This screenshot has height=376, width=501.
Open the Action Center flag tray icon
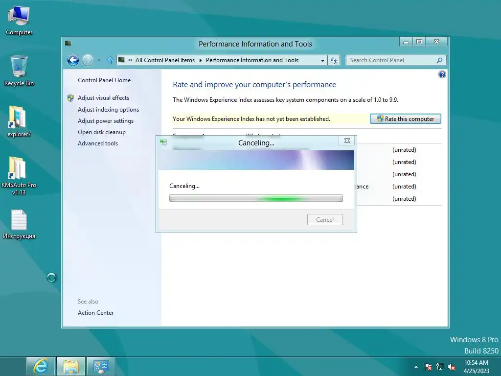(428, 367)
